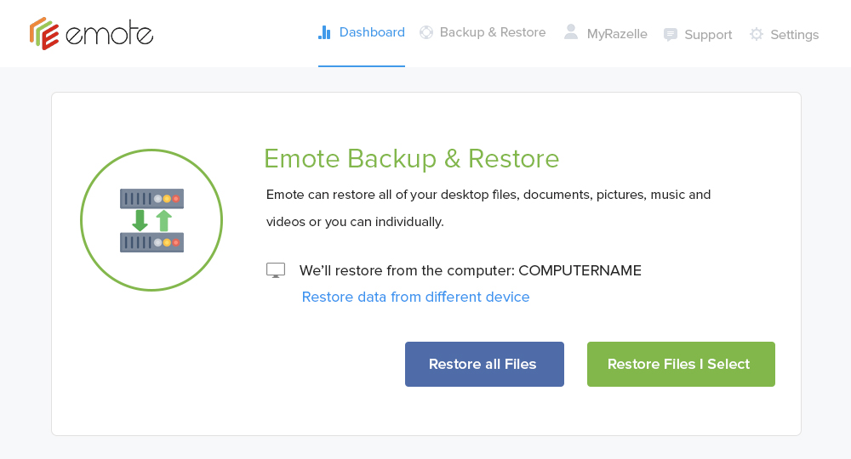
Task: Choose the Restore Files I Select button
Action: [x=681, y=364]
